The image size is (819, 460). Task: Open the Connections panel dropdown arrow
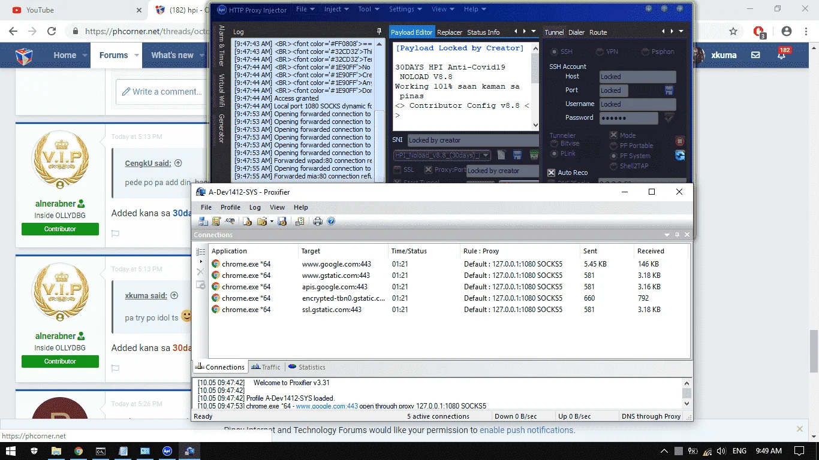(x=667, y=235)
